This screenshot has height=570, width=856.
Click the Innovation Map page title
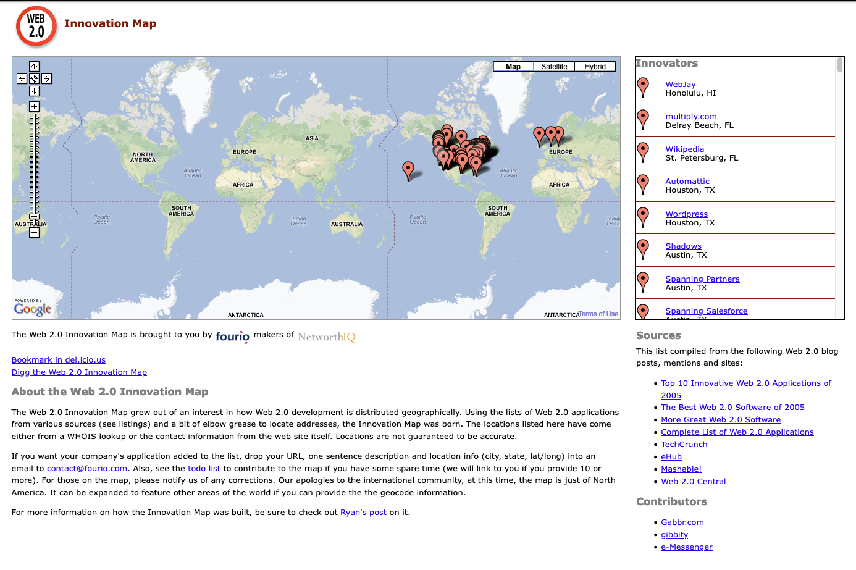(110, 23)
